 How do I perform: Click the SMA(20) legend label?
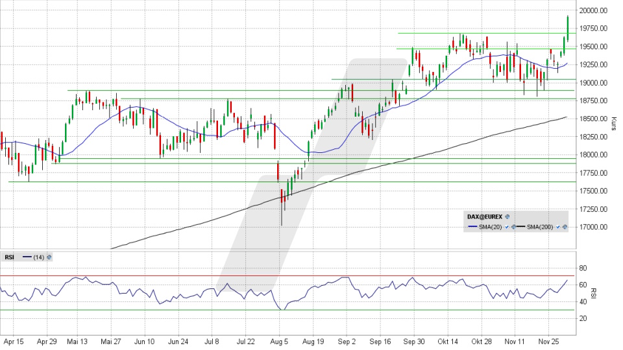(x=491, y=227)
